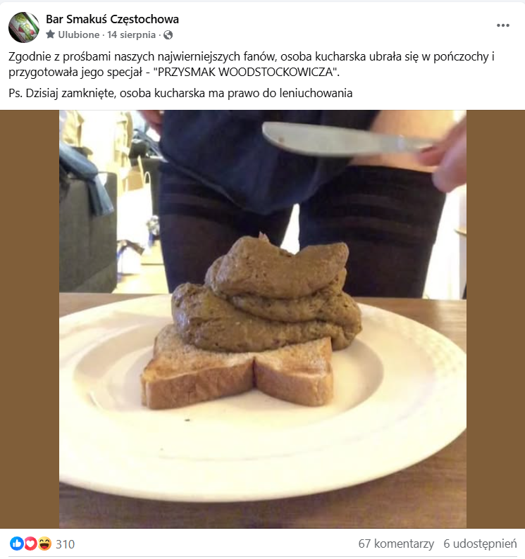The height and width of the screenshot is (559, 525).
Task: Click the red heart reaction icon
Action: 30,544
